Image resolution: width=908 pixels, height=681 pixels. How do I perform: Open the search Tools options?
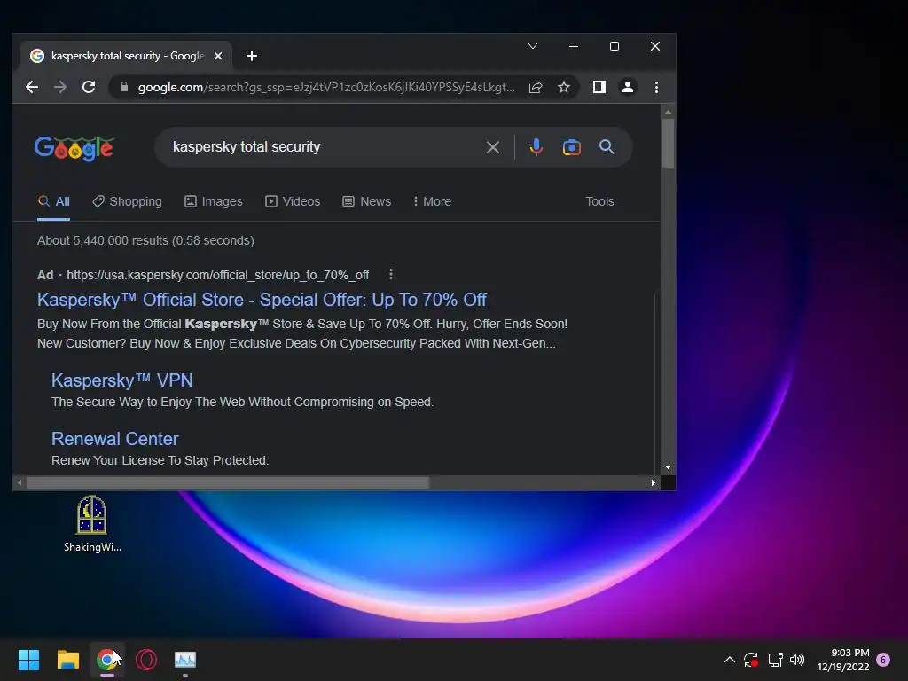click(x=599, y=201)
